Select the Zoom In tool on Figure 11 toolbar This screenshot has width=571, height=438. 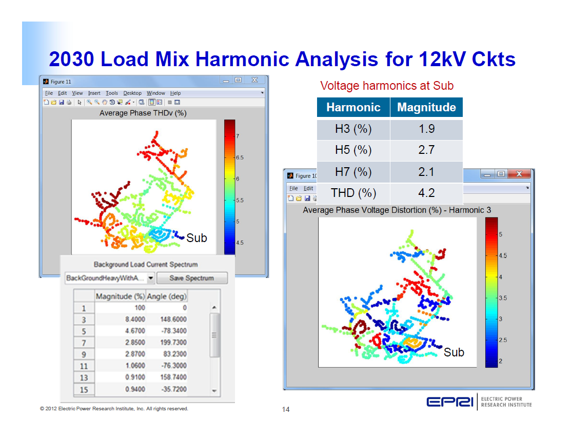click(89, 102)
